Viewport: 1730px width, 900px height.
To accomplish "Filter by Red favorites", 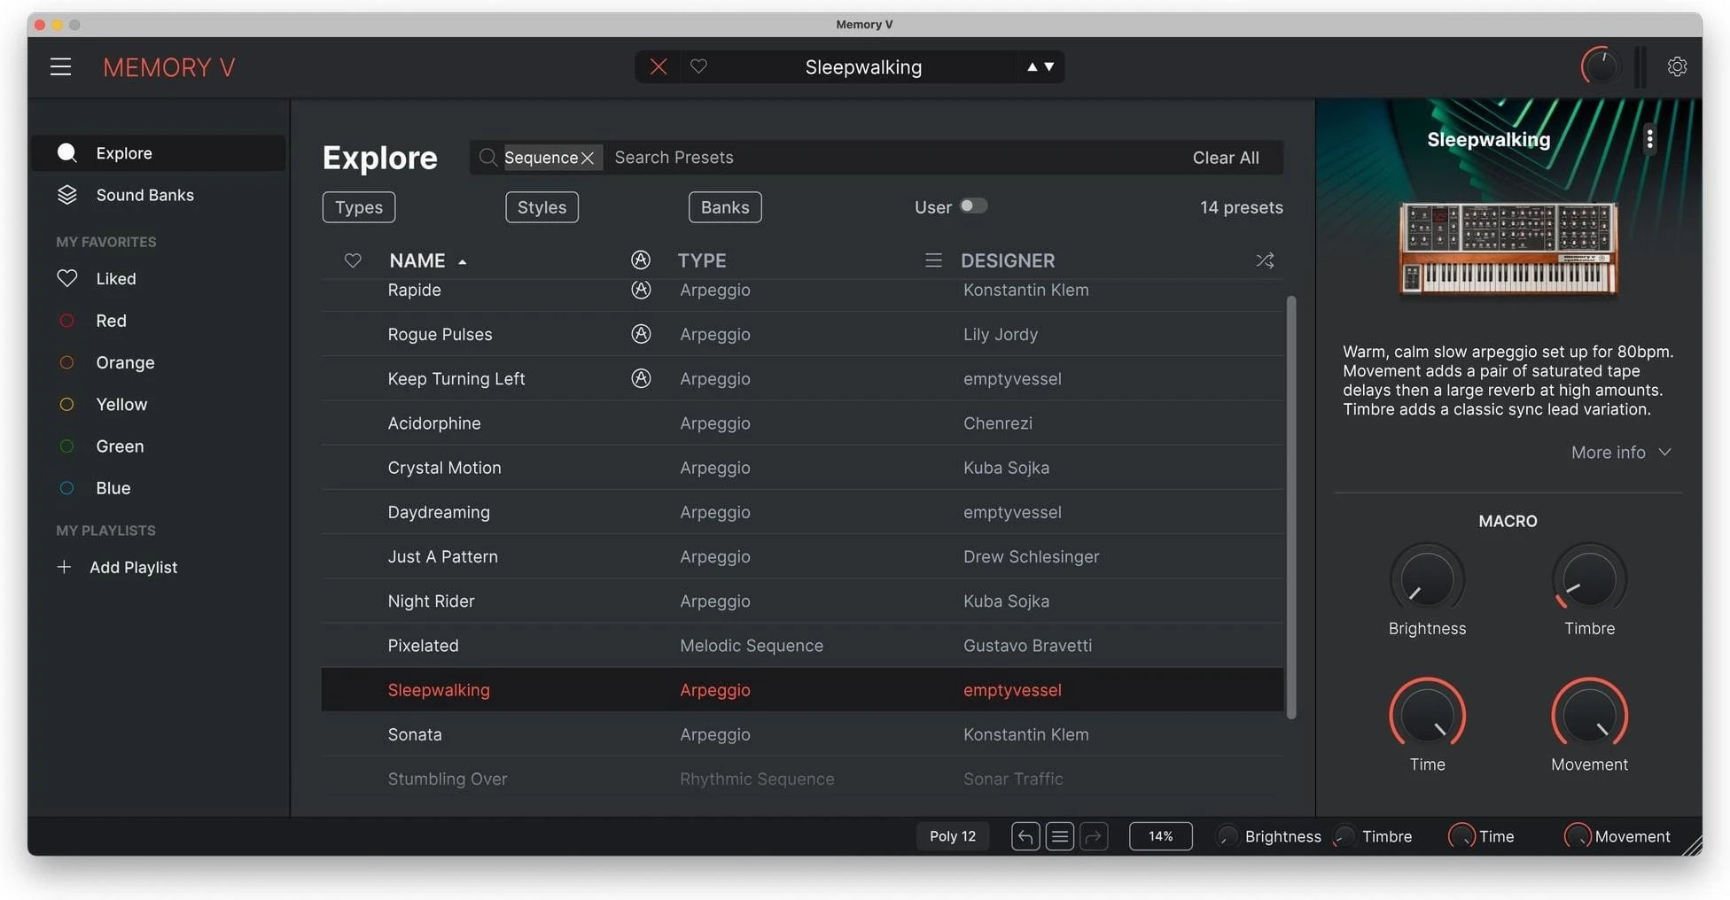I will 92,321.
